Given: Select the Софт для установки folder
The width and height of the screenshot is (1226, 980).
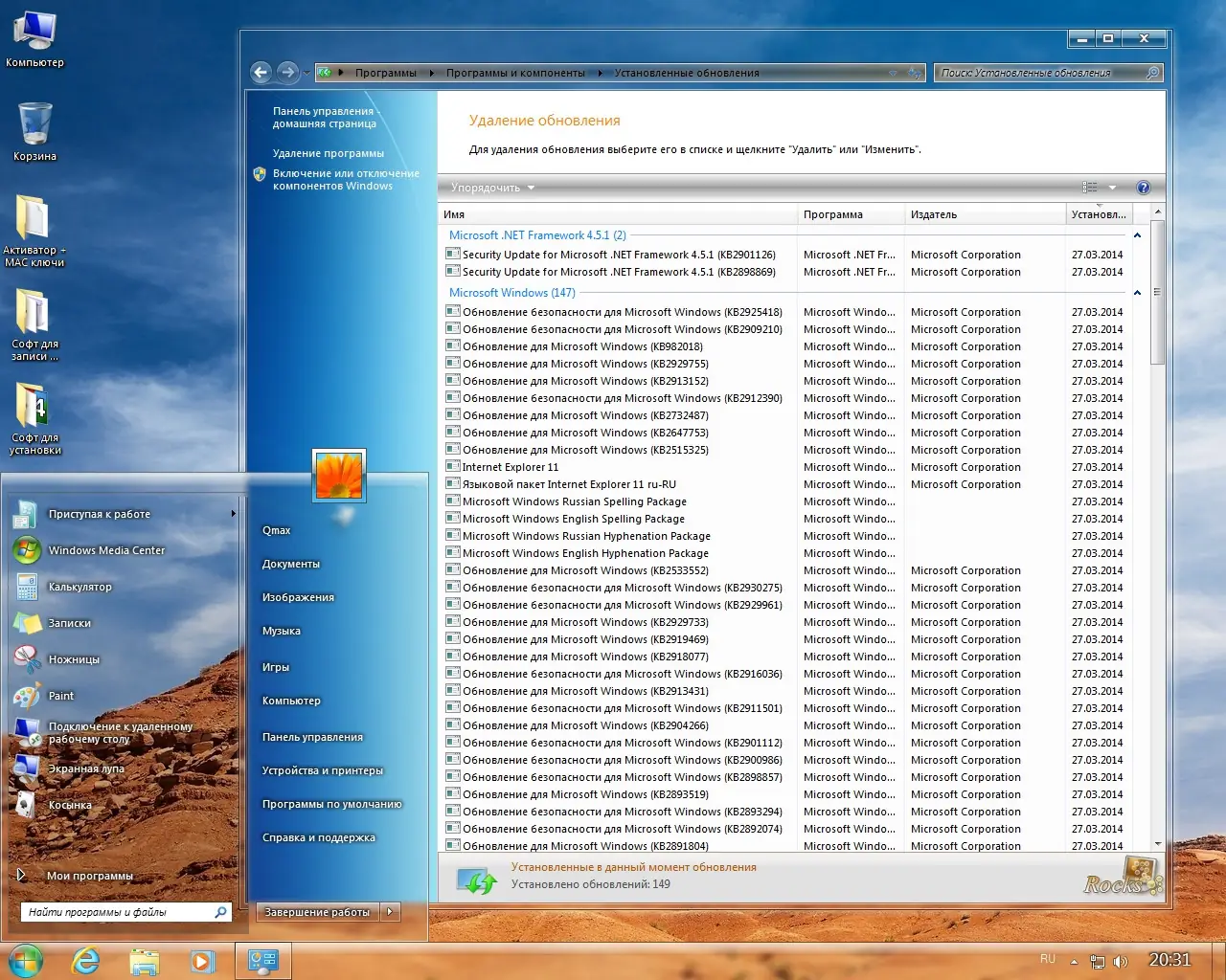Looking at the screenshot, I should [34, 418].
